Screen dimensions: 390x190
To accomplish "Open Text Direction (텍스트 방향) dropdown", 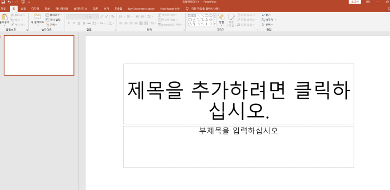I will [x=167, y=15].
